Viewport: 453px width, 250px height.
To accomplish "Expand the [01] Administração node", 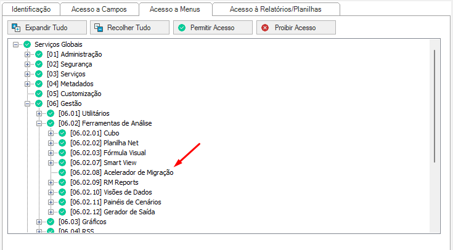I will pos(27,54).
